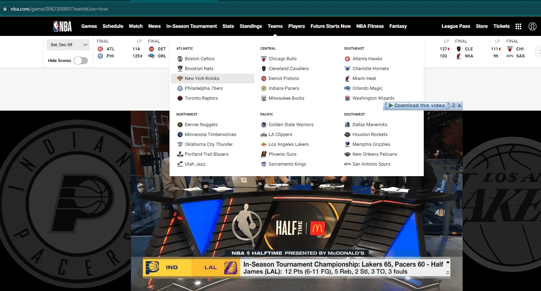Click the help question mark on download bar
The height and width of the screenshot is (291, 541).
[453, 105]
